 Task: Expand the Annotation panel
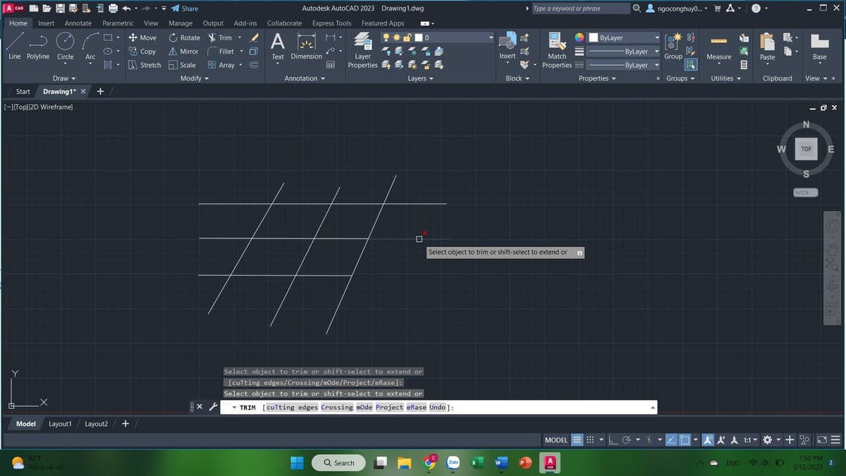tap(304, 78)
